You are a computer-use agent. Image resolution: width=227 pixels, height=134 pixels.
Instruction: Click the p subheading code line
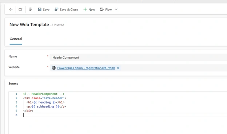tap(46, 106)
